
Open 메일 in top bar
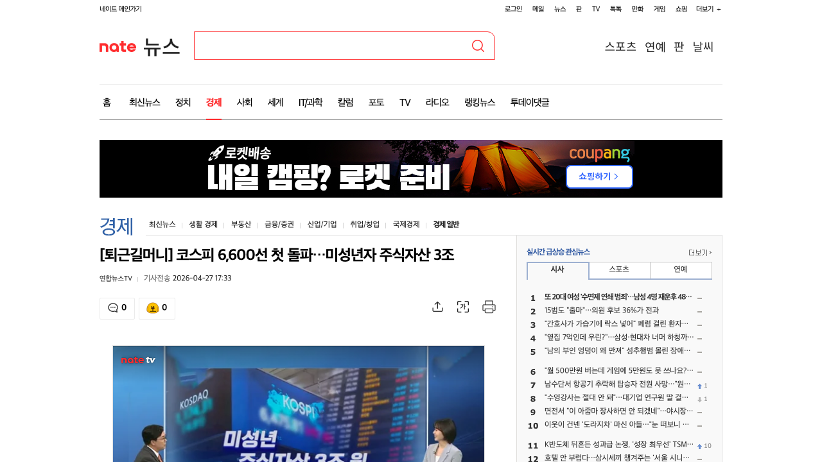pos(538,9)
